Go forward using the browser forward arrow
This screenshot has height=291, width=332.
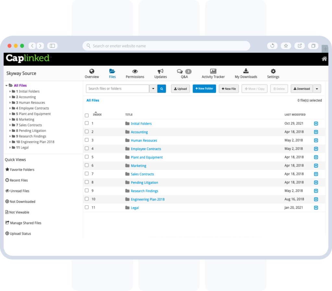(x=40, y=46)
